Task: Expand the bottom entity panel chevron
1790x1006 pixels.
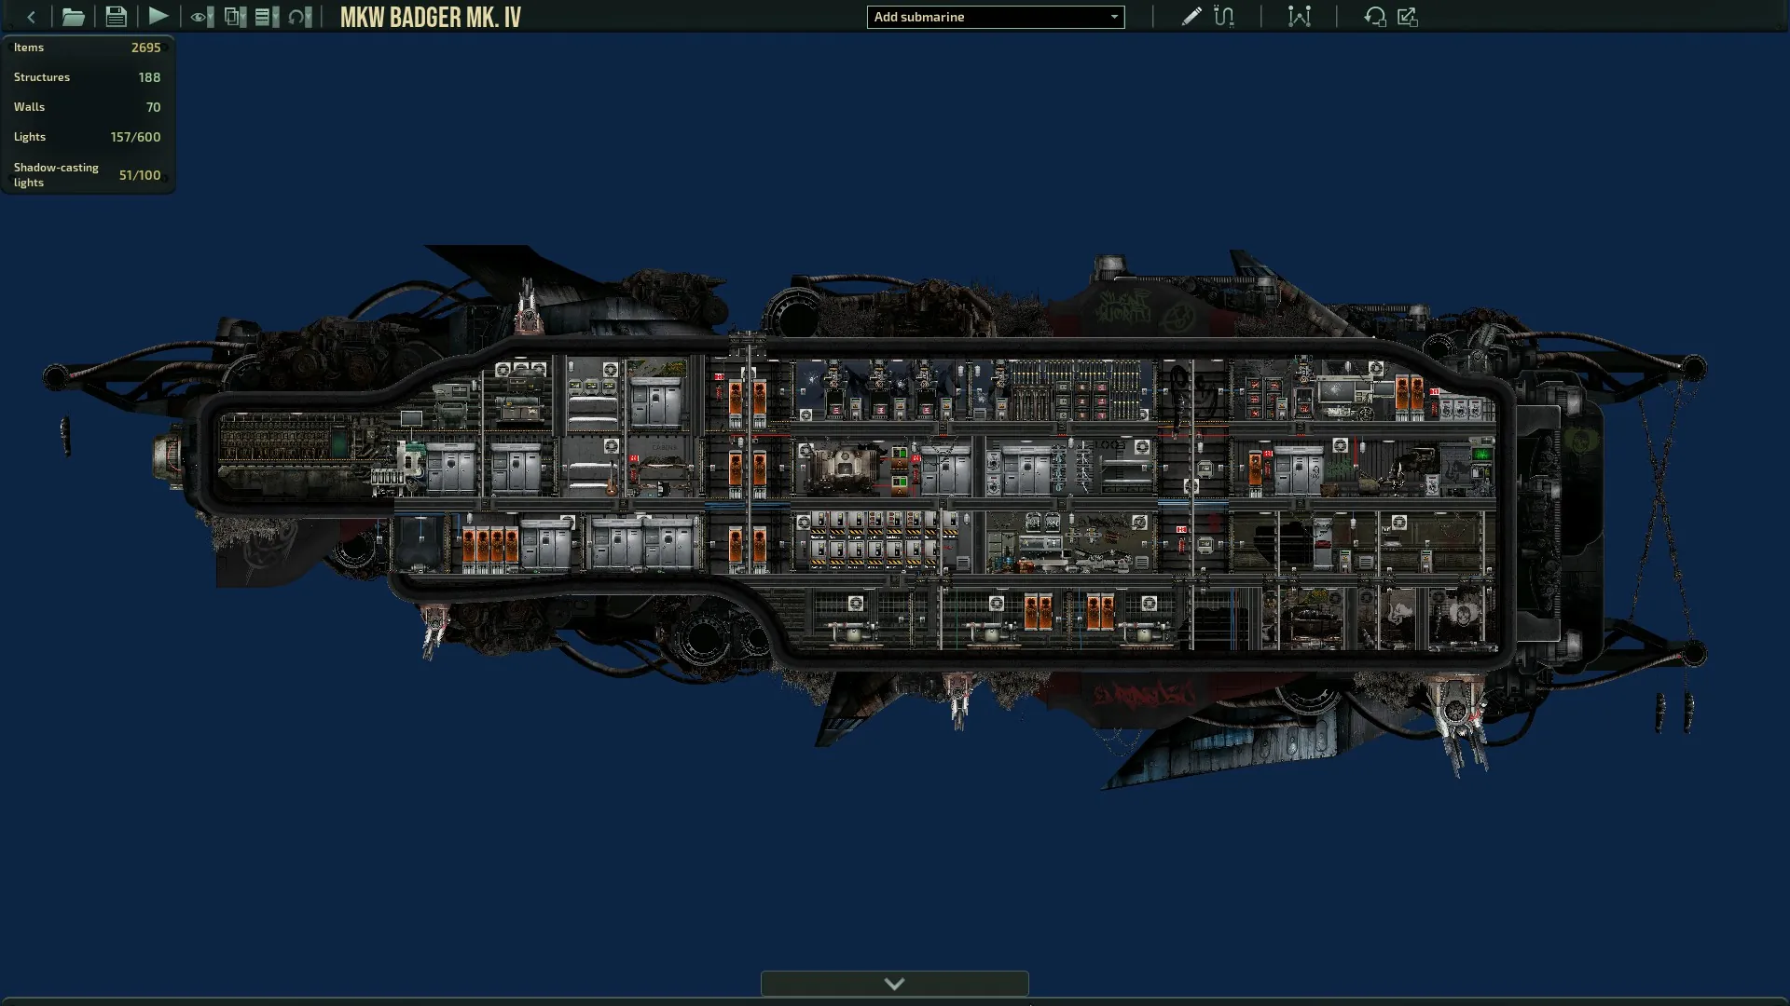Action: pyautogui.click(x=894, y=984)
